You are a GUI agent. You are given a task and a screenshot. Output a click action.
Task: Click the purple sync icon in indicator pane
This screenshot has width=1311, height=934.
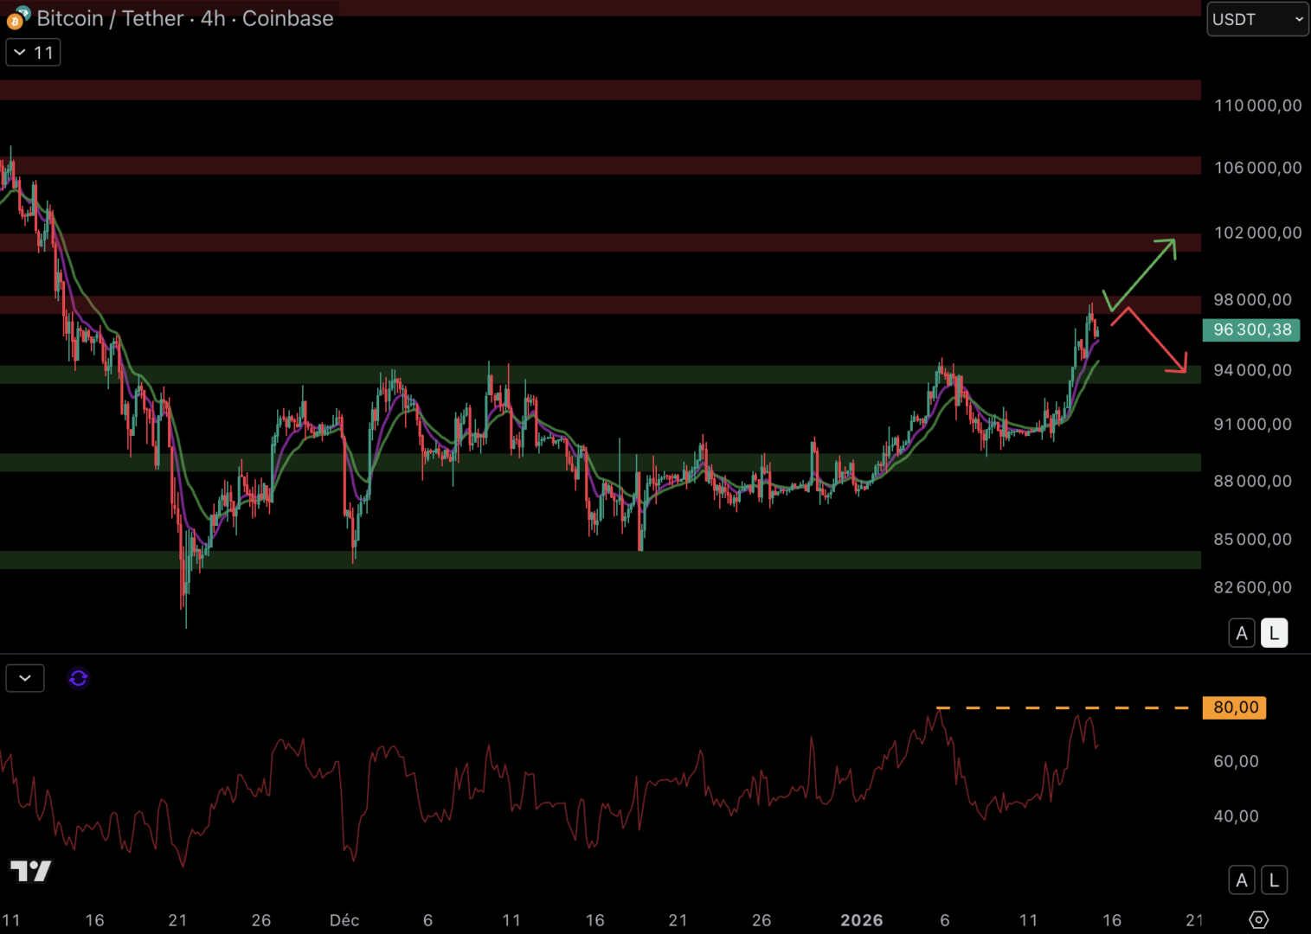tap(78, 678)
